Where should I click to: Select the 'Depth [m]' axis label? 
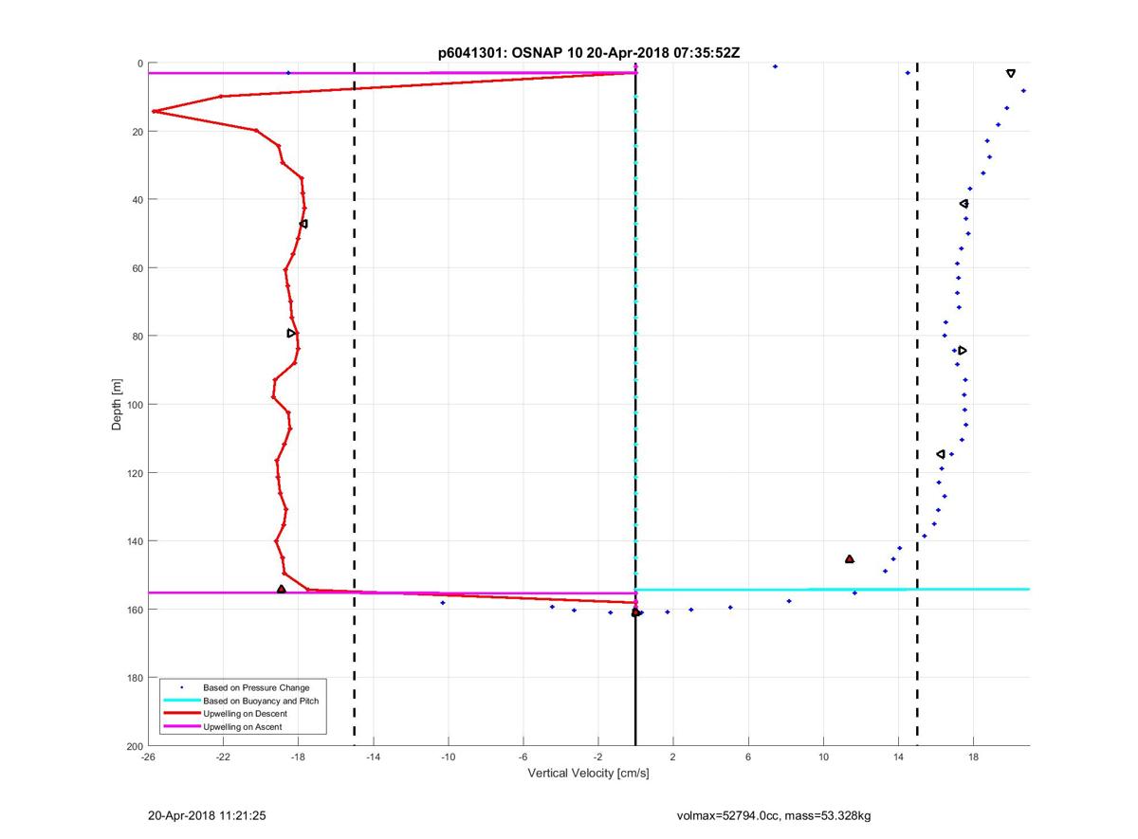coord(118,405)
